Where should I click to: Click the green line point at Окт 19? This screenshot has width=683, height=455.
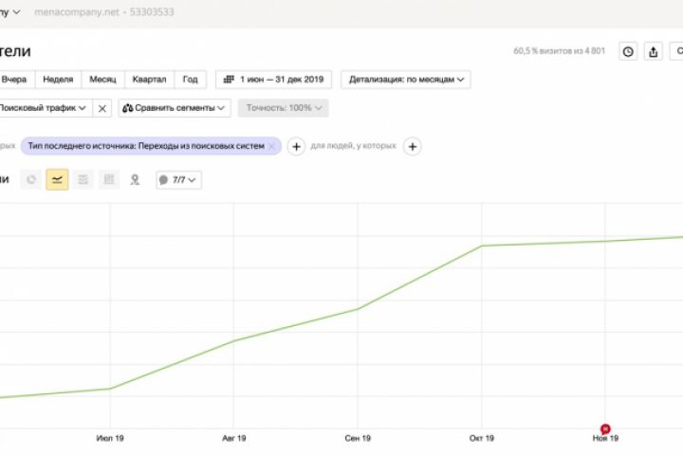[482, 246]
